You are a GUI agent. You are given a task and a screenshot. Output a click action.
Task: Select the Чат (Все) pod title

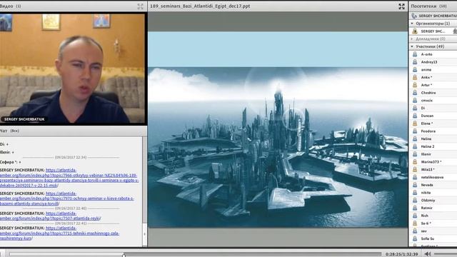coord(9,131)
